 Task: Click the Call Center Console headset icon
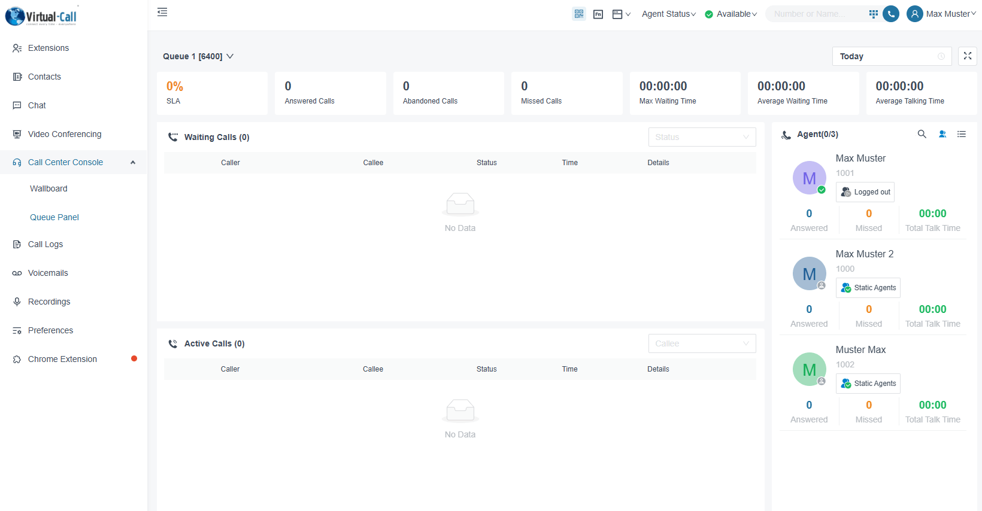(x=17, y=162)
